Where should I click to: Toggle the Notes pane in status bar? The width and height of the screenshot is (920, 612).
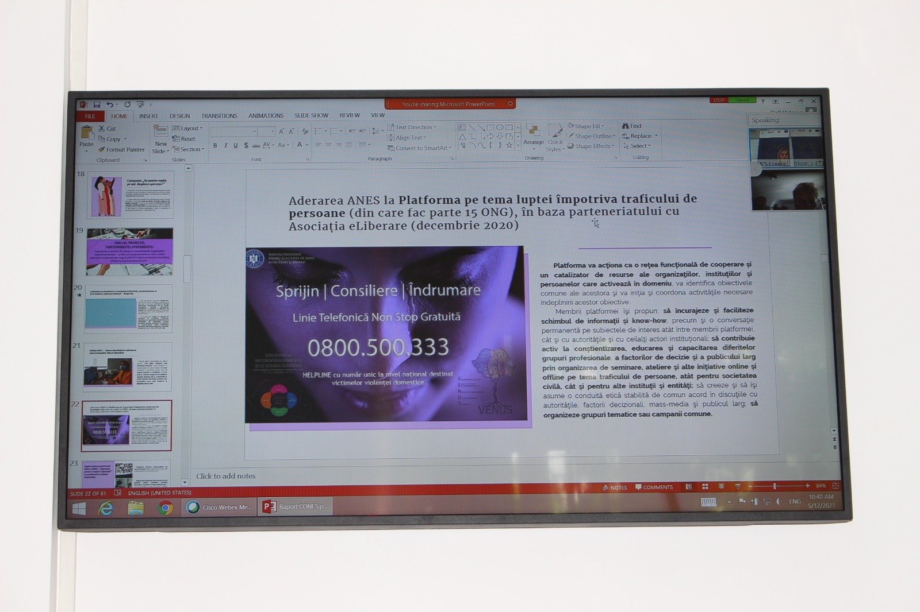[x=615, y=487]
